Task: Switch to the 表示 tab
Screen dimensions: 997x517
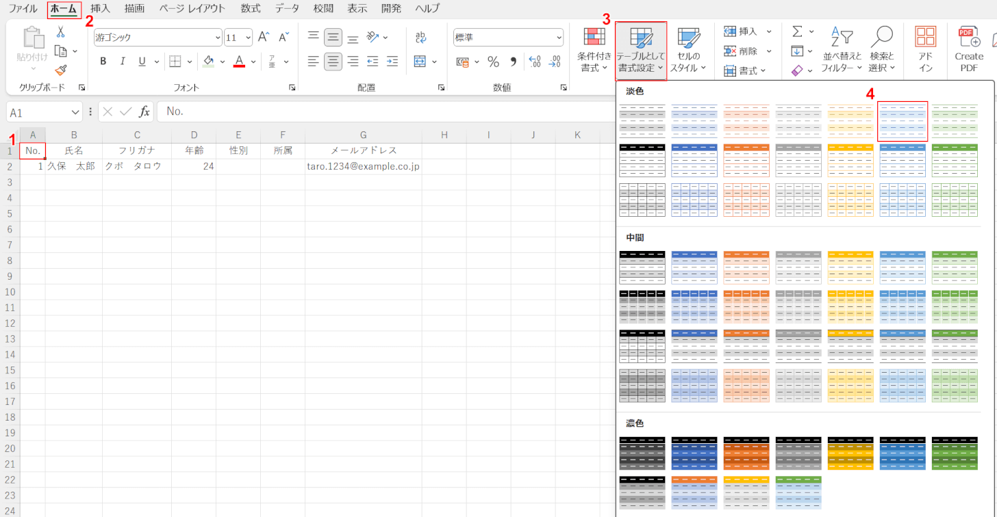Action: pos(357,9)
